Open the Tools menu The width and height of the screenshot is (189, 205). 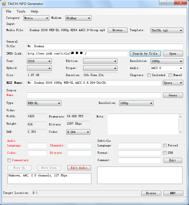point(21,11)
